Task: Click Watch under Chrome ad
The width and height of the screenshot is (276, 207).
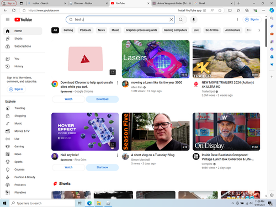Action: [x=68, y=99]
